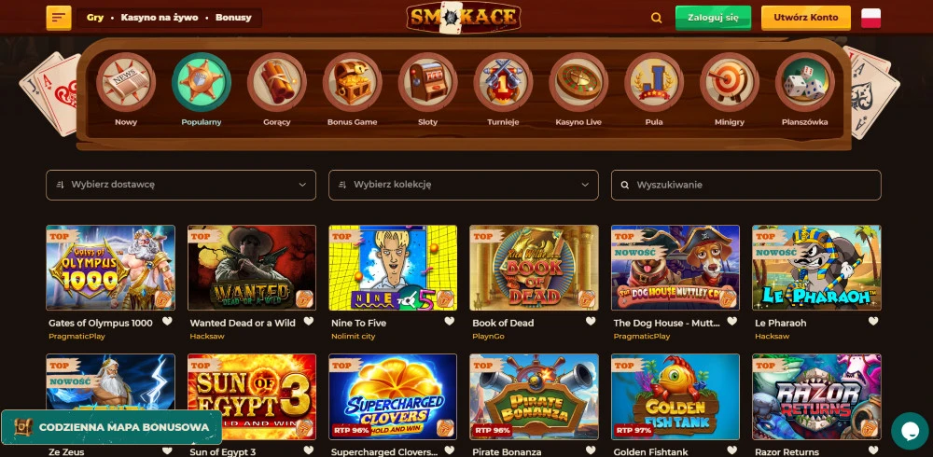Go to Kasyno na żywo menu item

pyautogui.click(x=160, y=18)
